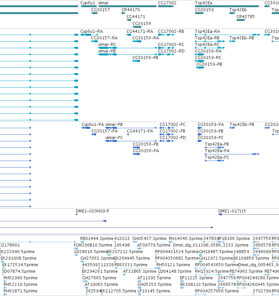Click the CG30159 gene label
Screen dimensions: 279x296
[x=204, y=10]
